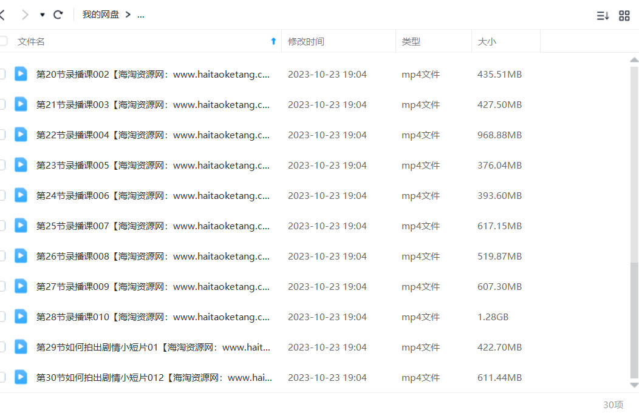Open 我的网盘 breadcrumb

[x=101, y=15]
